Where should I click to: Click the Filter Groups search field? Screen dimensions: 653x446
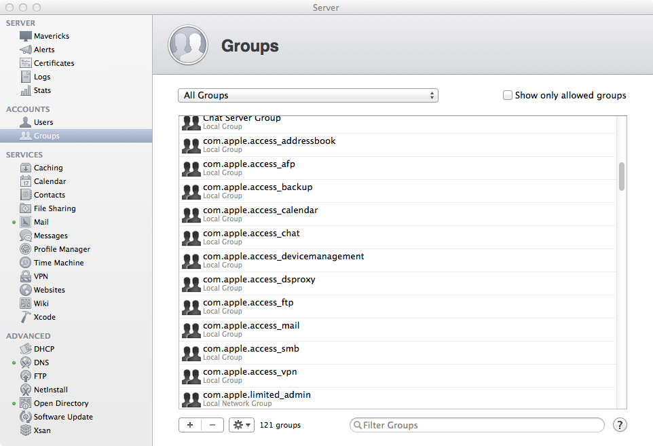(477, 425)
